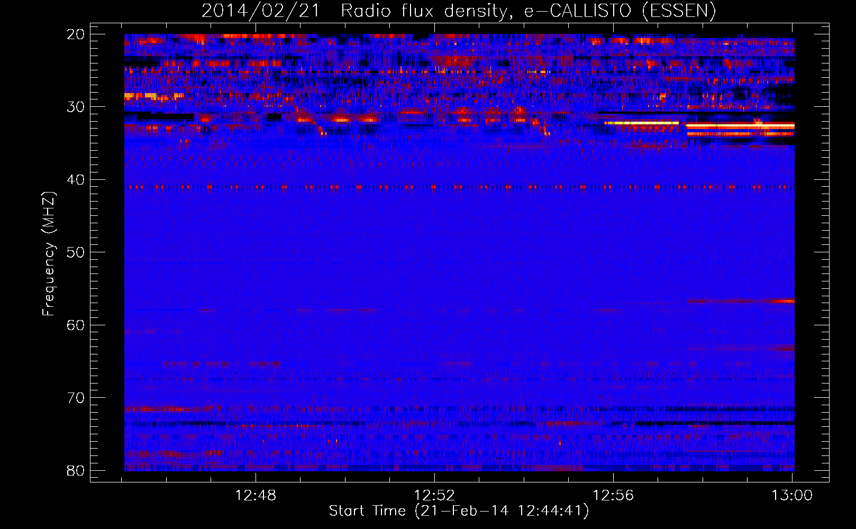Click the 50 frequency tick label
The width and height of the screenshot is (856, 529).
tap(76, 252)
